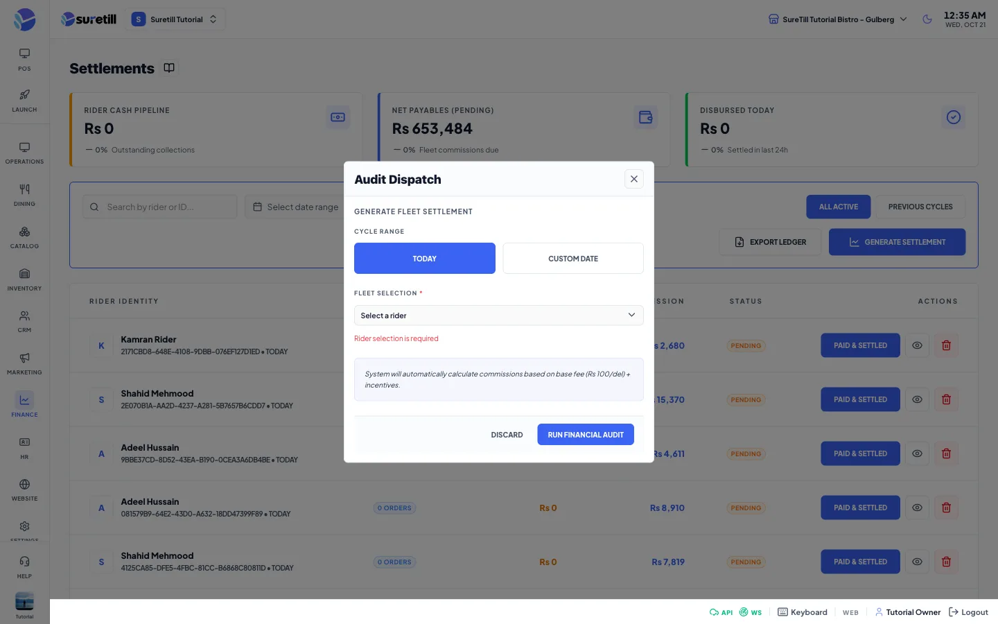Viewport: 998px width, 624px height.
Task: View Adeel Hussain Rs 4,611 details eye
Action: [917, 453]
